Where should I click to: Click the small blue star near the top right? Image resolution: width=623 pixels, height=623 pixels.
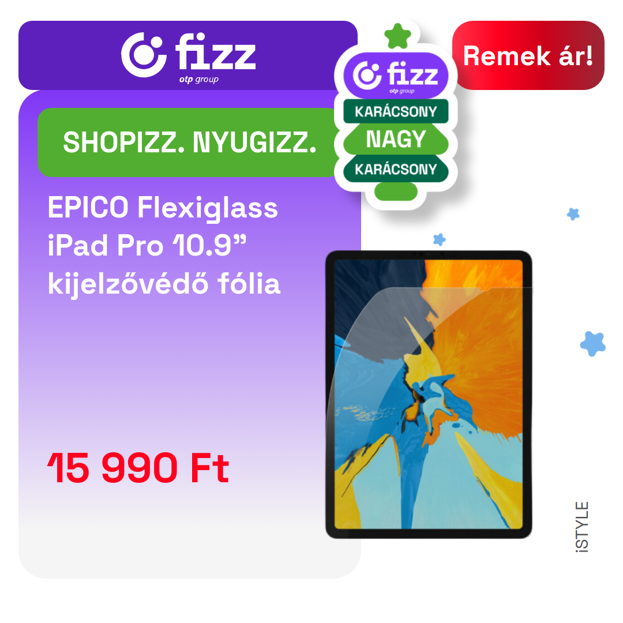click(573, 214)
